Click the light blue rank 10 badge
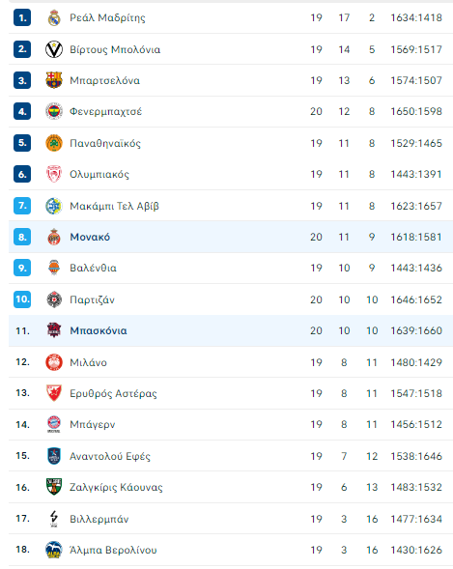Image resolution: width=453 pixels, height=569 pixels. (x=22, y=299)
